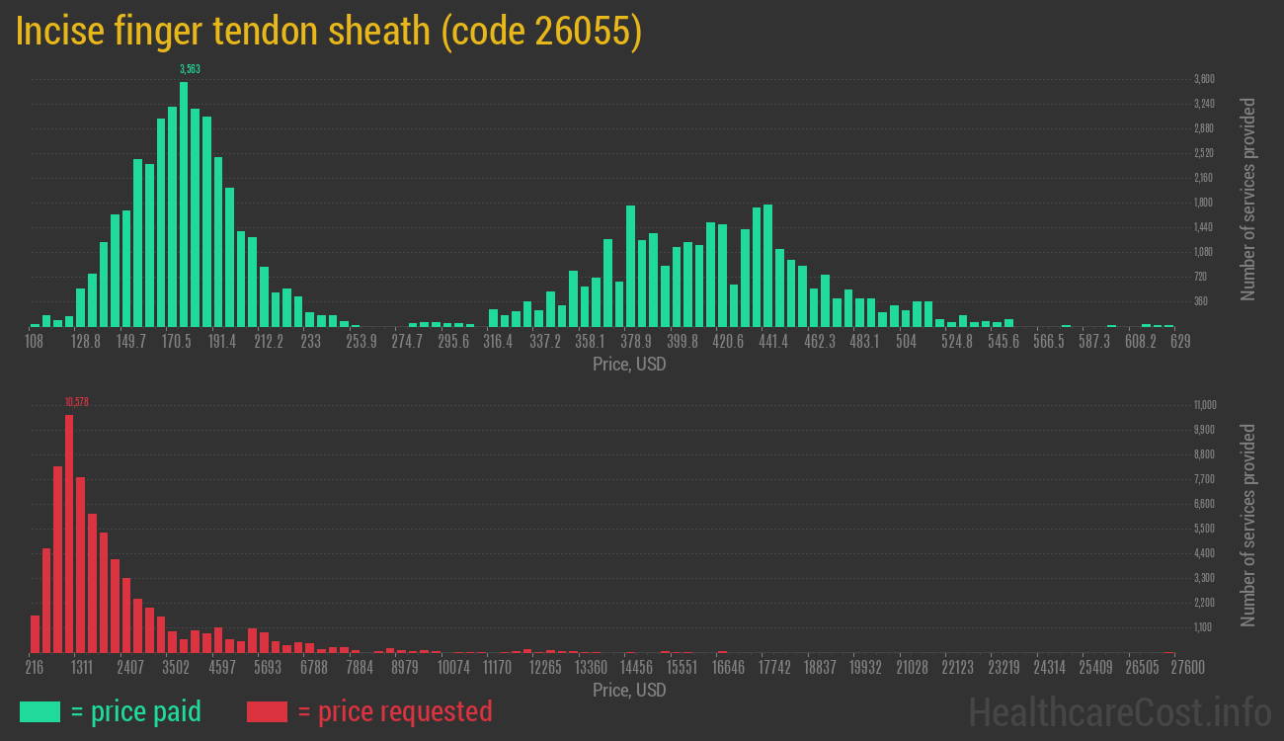Click the chart title 'Incise finger tendon sheath (code 26055)'

330,33
